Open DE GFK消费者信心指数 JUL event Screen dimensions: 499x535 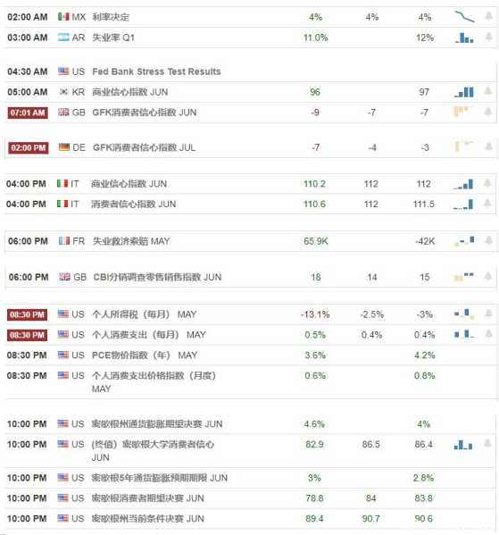pos(145,147)
